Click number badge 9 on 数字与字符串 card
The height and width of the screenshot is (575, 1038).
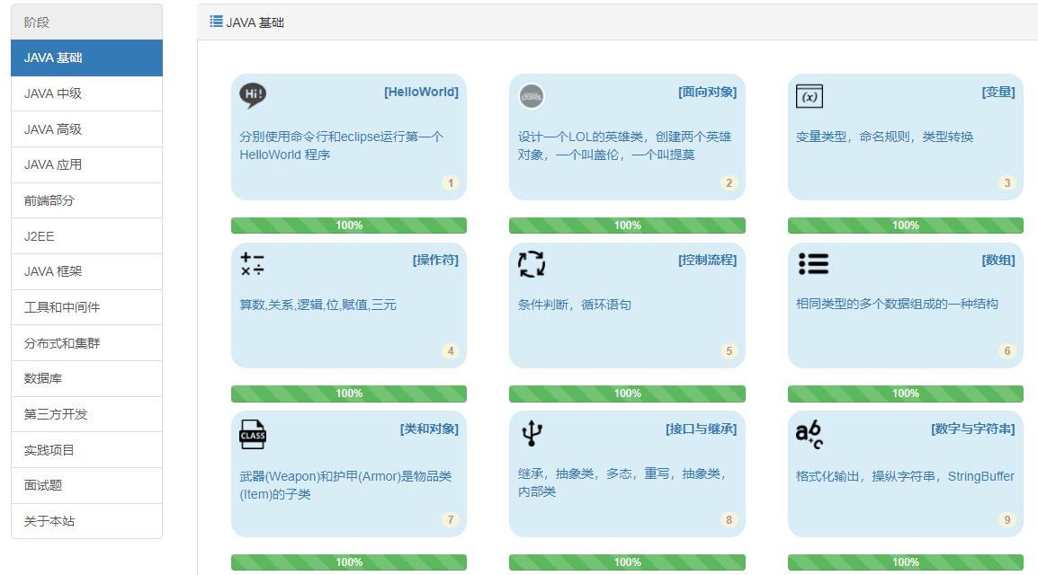(1007, 520)
